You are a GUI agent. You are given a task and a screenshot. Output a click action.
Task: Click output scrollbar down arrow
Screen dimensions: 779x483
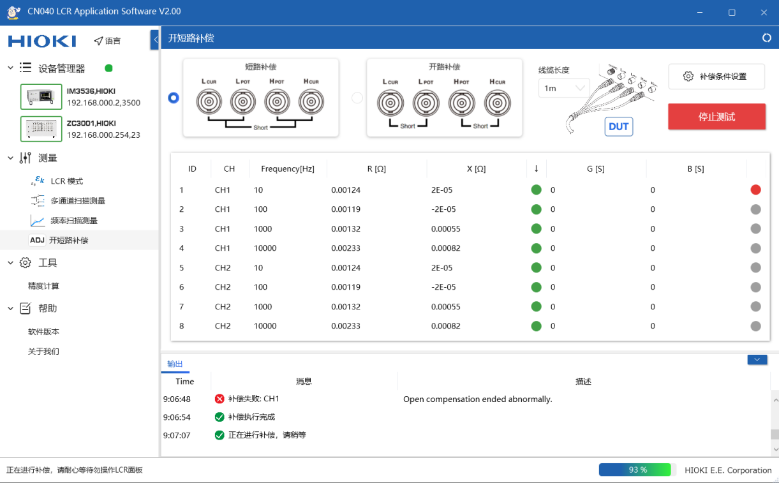(775, 449)
